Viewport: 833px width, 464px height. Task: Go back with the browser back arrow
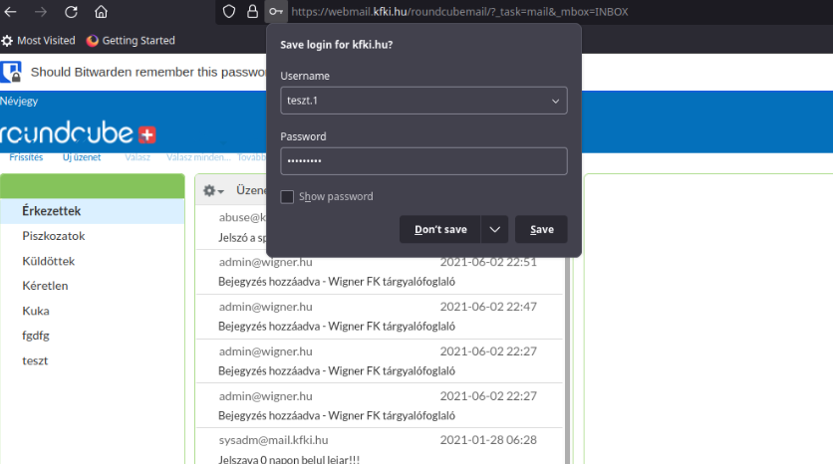click(x=10, y=12)
